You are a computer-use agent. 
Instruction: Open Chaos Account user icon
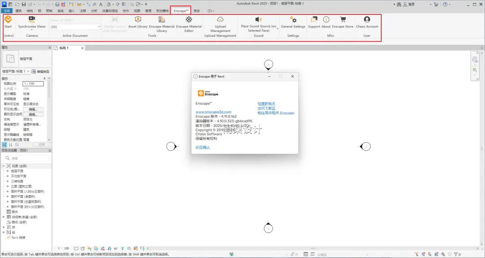[x=367, y=19]
